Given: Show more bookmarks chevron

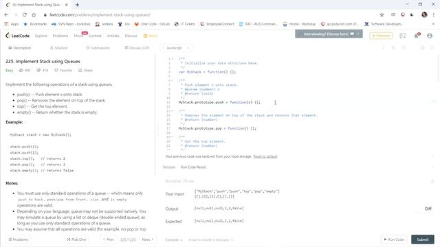Looking at the screenshot, I should click(433, 24).
